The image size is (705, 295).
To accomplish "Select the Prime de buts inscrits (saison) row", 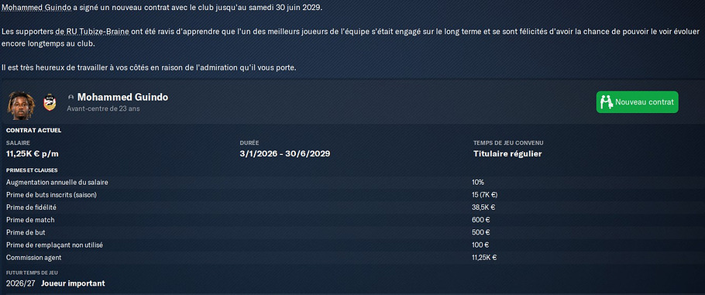I will [x=352, y=195].
